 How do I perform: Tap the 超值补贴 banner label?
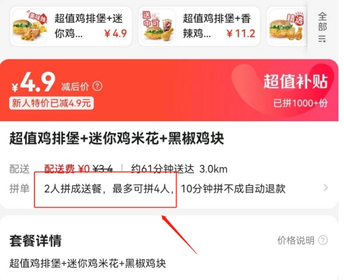coord(295,81)
